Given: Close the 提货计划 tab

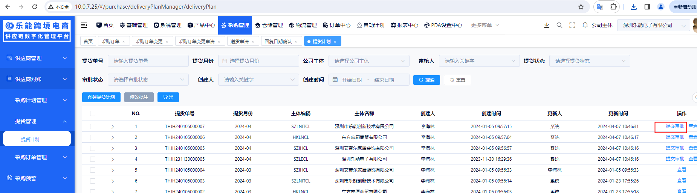Looking at the screenshot, I should point(335,42).
